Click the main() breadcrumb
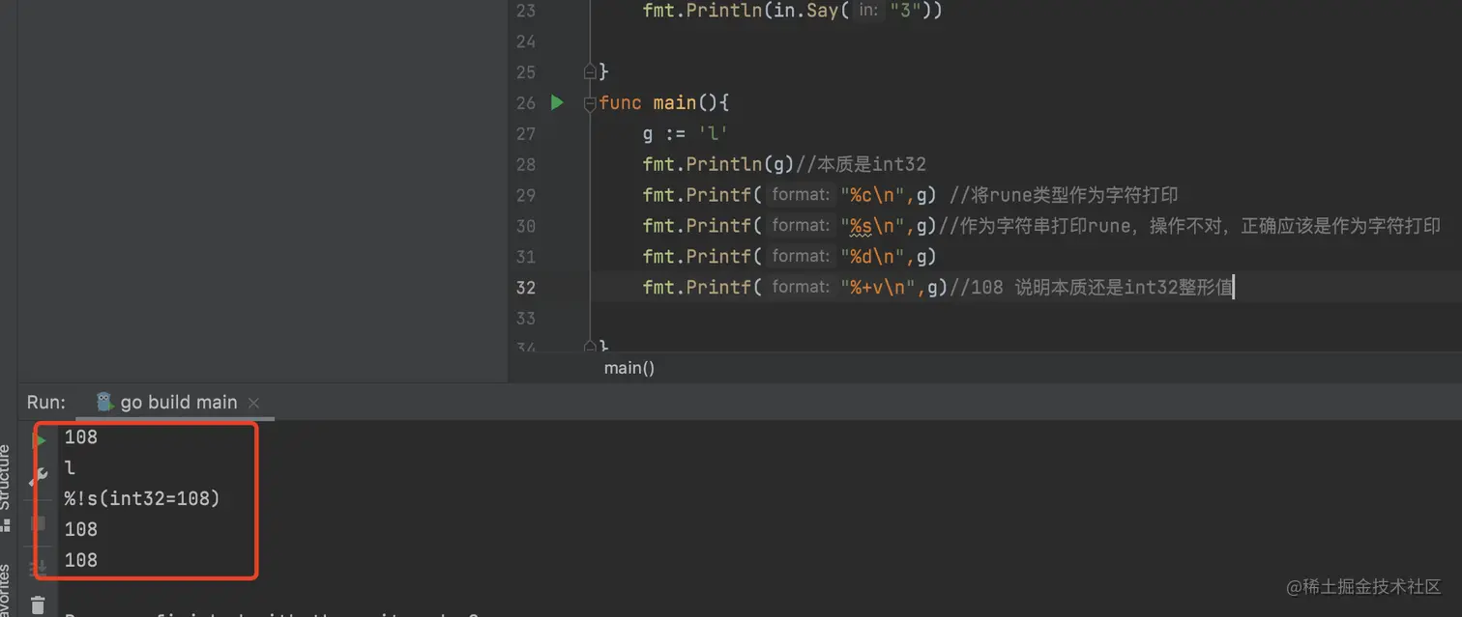 [629, 368]
